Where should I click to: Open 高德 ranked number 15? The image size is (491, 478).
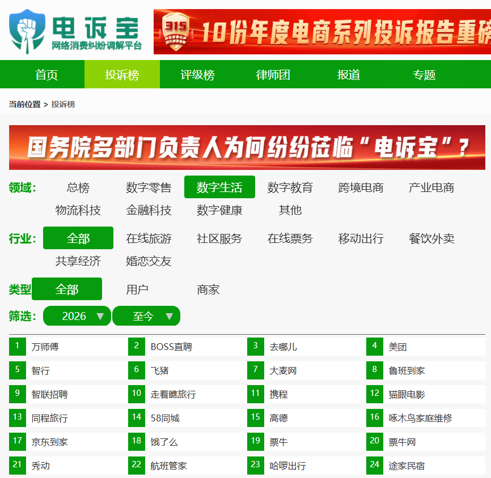tap(278, 418)
